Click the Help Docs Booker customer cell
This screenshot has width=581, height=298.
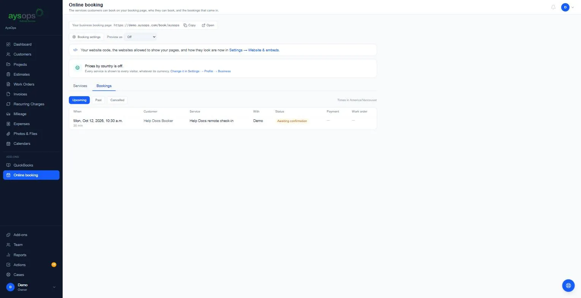[x=158, y=121]
